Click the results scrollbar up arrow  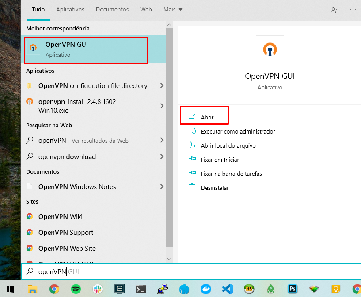(169, 25)
